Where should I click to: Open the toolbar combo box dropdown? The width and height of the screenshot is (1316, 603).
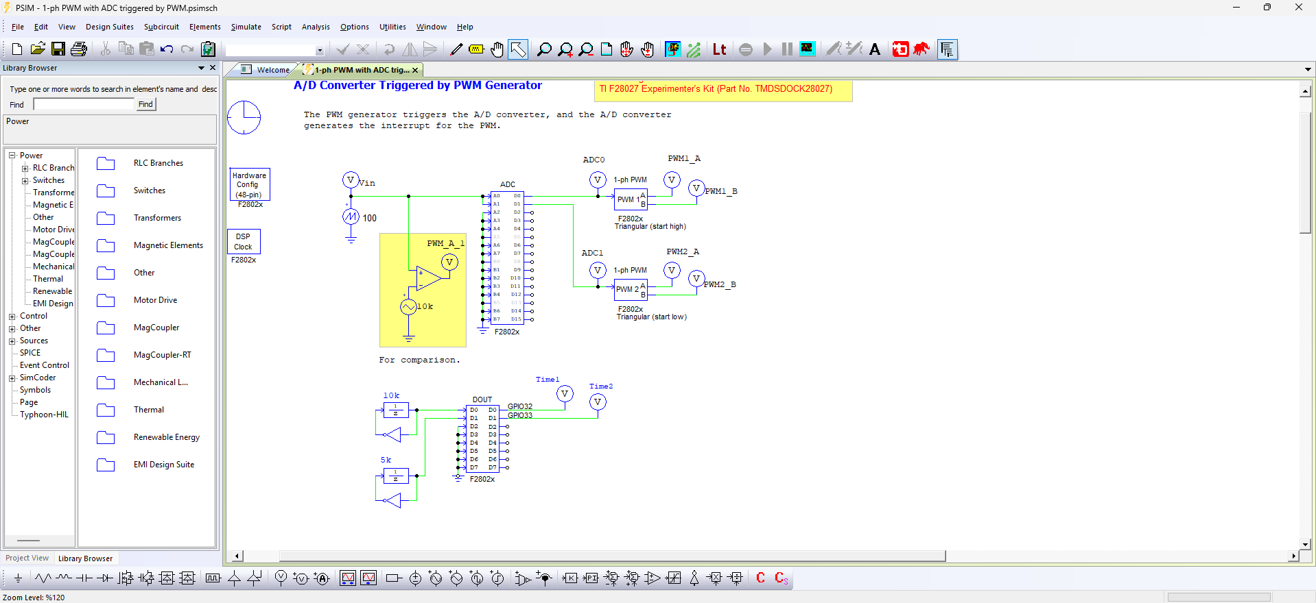[319, 50]
